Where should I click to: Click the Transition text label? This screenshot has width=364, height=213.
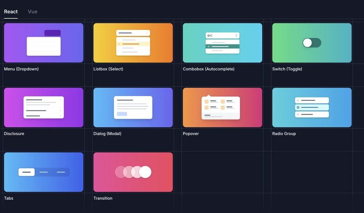click(x=103, y=198)
